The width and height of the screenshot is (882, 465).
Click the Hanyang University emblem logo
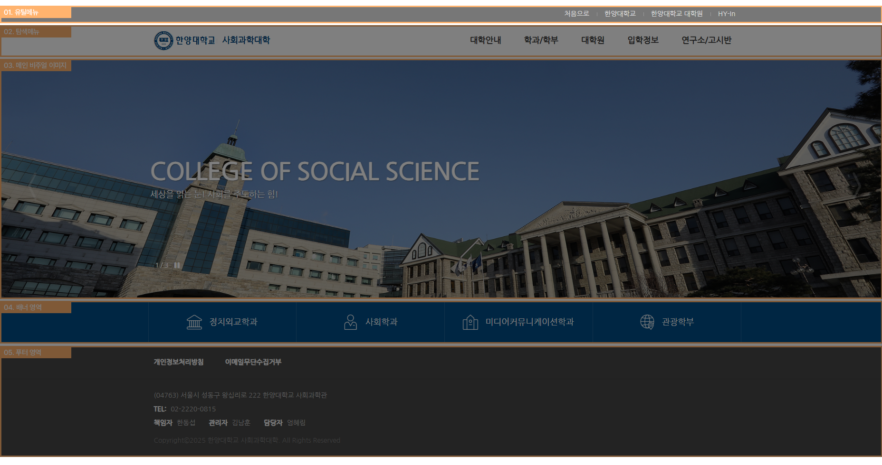click(x=163, y=40)
